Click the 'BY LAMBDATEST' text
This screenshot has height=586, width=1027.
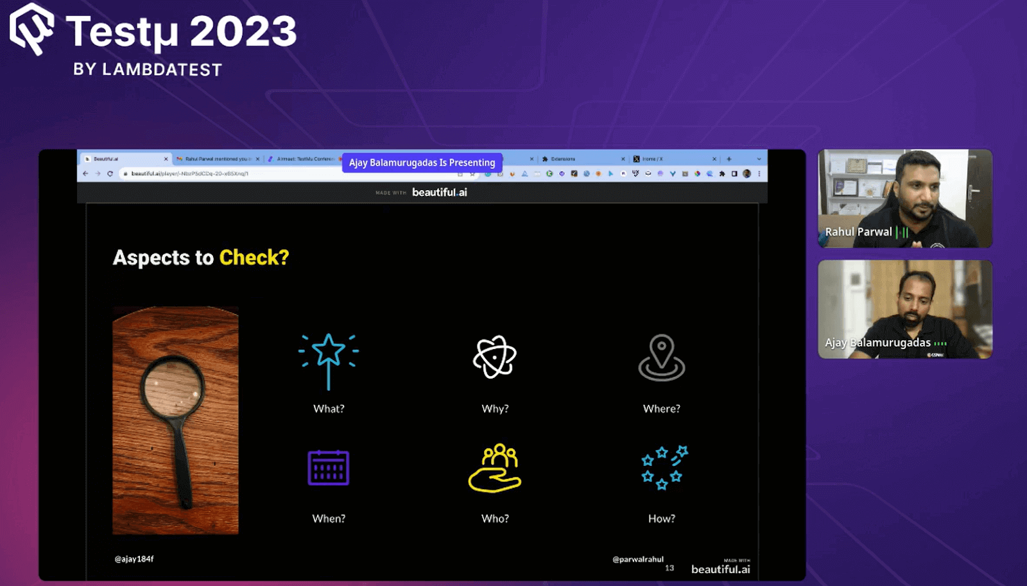tap(148, 69)
